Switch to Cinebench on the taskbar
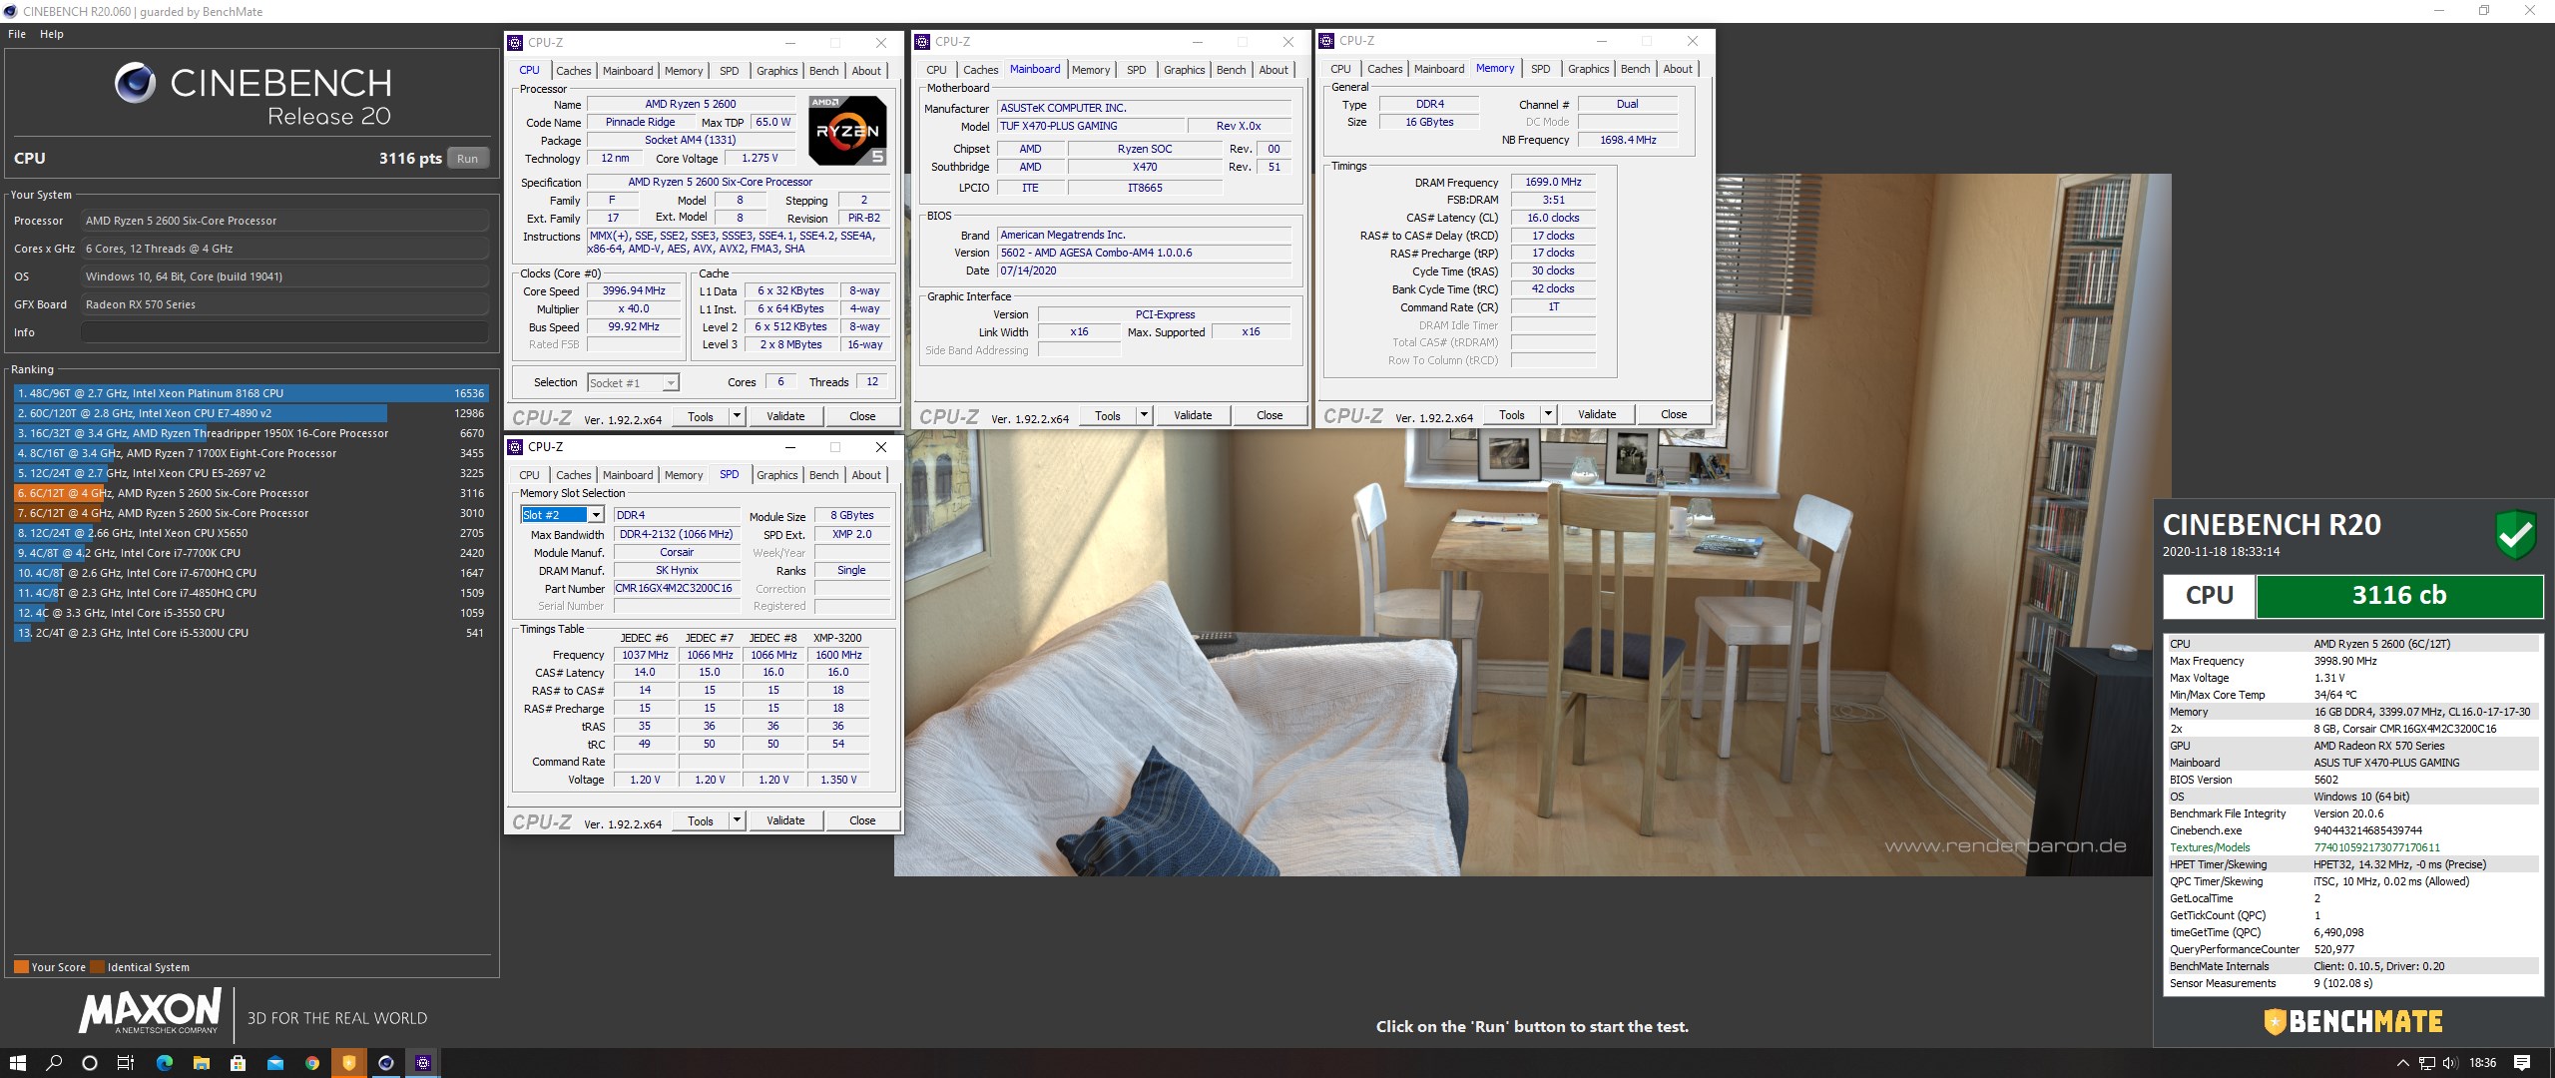The image size is (2555, 1078). (386, 1063)
